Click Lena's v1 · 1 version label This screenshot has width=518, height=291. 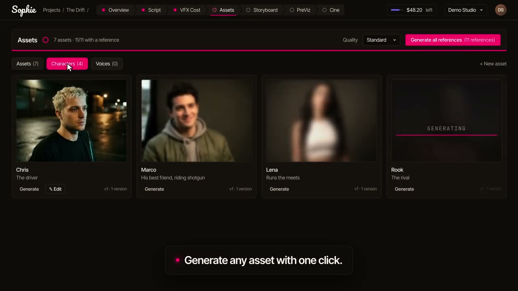[x=365, y=189]
